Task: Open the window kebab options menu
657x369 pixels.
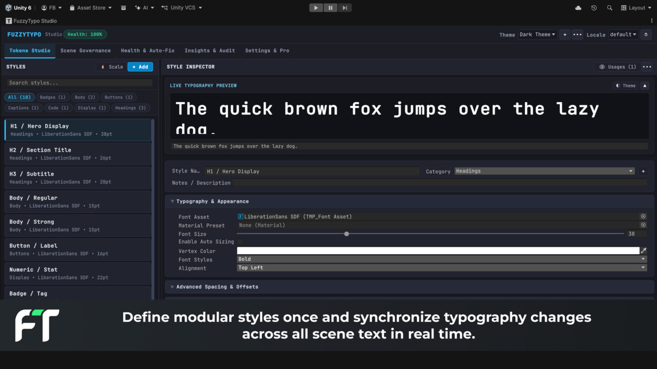Action: [652, 21]
